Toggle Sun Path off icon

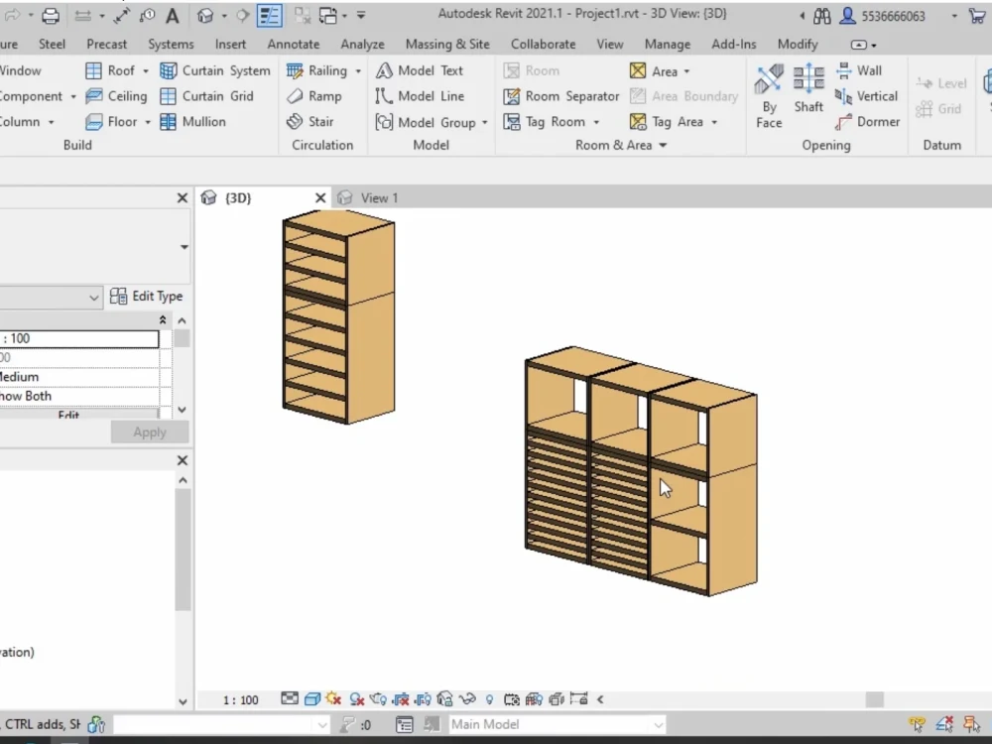tap(333, 699)
